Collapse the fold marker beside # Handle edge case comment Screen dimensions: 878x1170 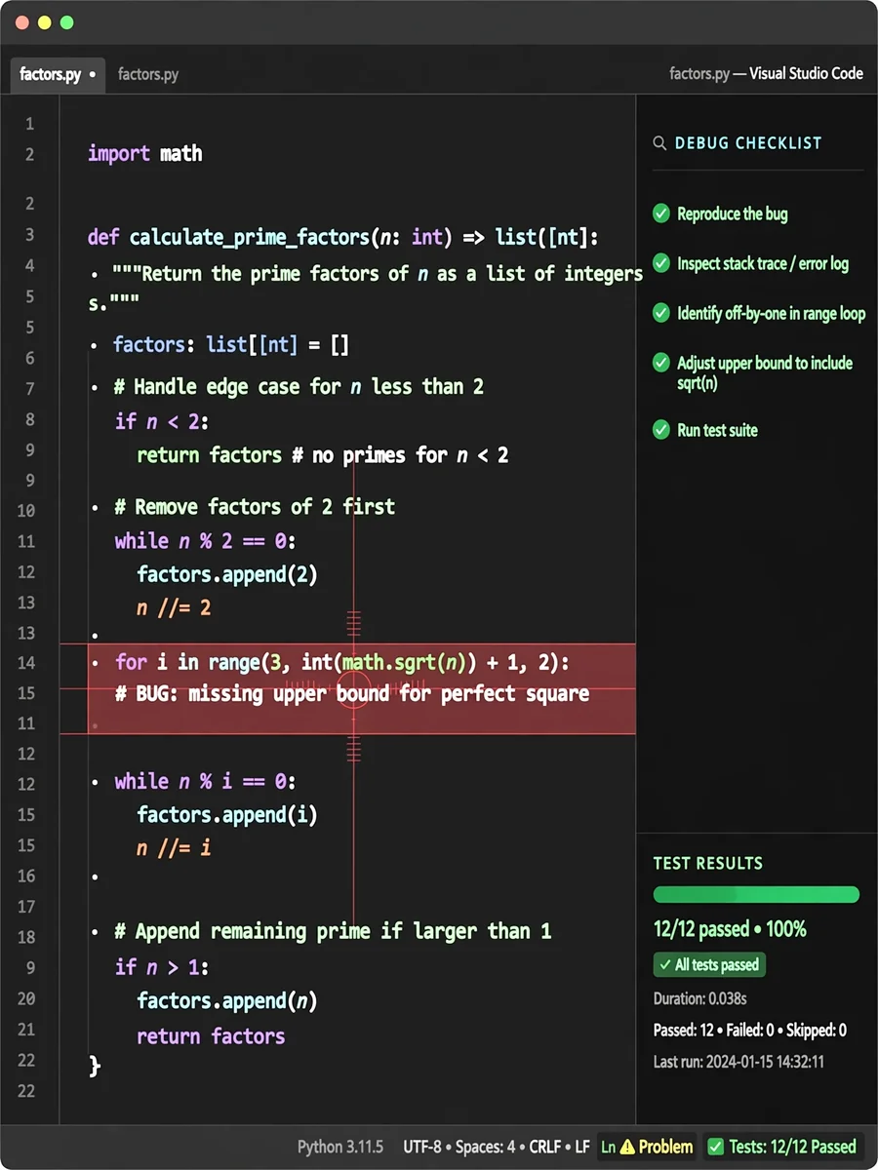click(94, 388)
